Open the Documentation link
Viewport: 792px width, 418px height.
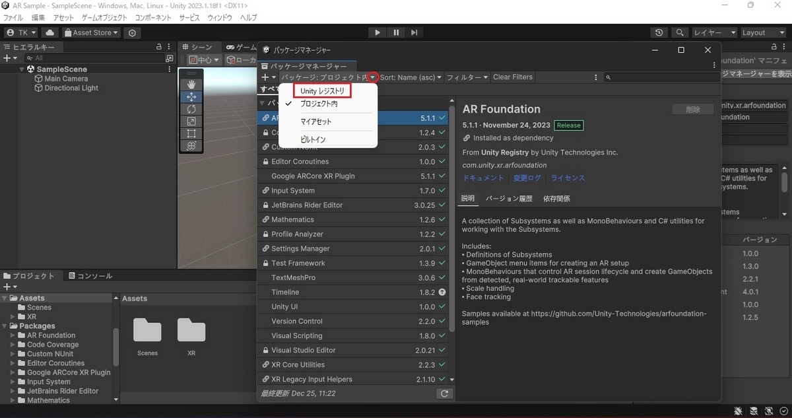[483, 178]
